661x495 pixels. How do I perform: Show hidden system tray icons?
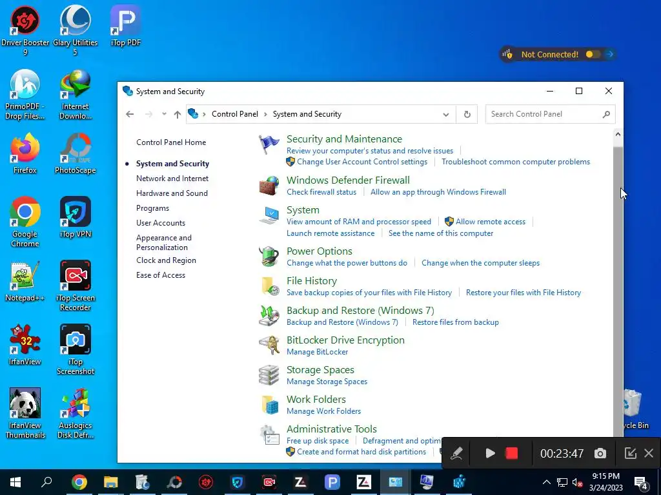click(546, 482)
